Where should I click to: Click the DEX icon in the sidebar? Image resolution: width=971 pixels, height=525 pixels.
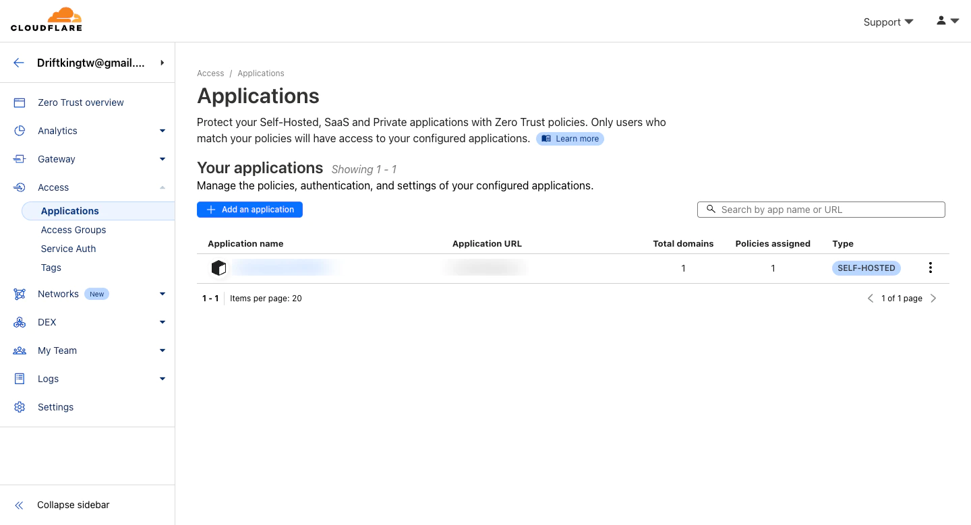click(x=20, y=322)
